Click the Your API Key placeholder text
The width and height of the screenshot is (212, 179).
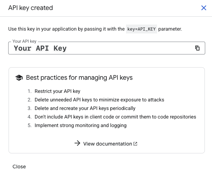click(40, 48)
